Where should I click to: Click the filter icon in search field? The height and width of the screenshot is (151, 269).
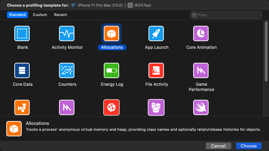[x=194, y=15]
